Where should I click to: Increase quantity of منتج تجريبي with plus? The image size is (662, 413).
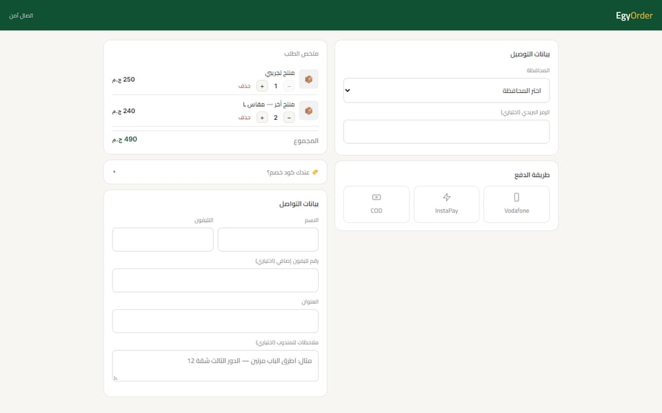tap(262, 86)
